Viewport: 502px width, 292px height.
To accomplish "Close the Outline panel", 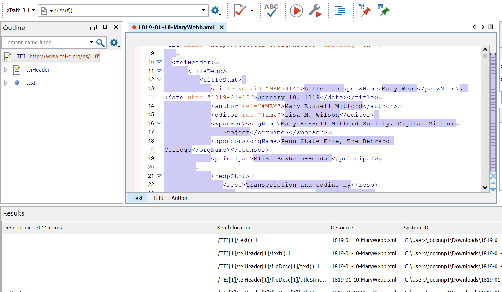I will point(116,27).
